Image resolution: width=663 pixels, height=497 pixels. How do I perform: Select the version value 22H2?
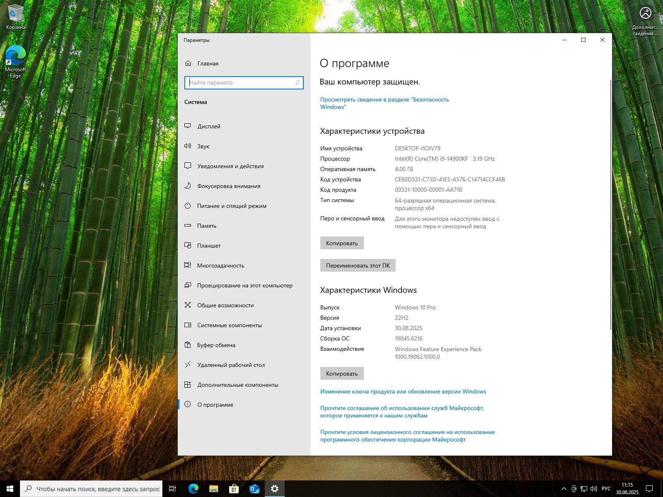(402, 318)
